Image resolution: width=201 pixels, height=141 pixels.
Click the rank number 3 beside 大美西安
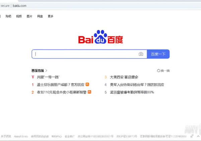coord(106,77)
